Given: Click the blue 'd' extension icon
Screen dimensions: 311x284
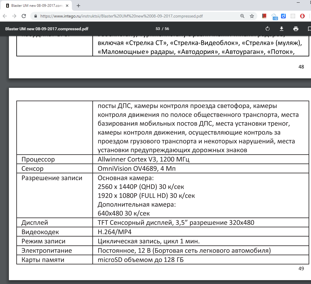Looking at the screenshot, I should point(283,16).
